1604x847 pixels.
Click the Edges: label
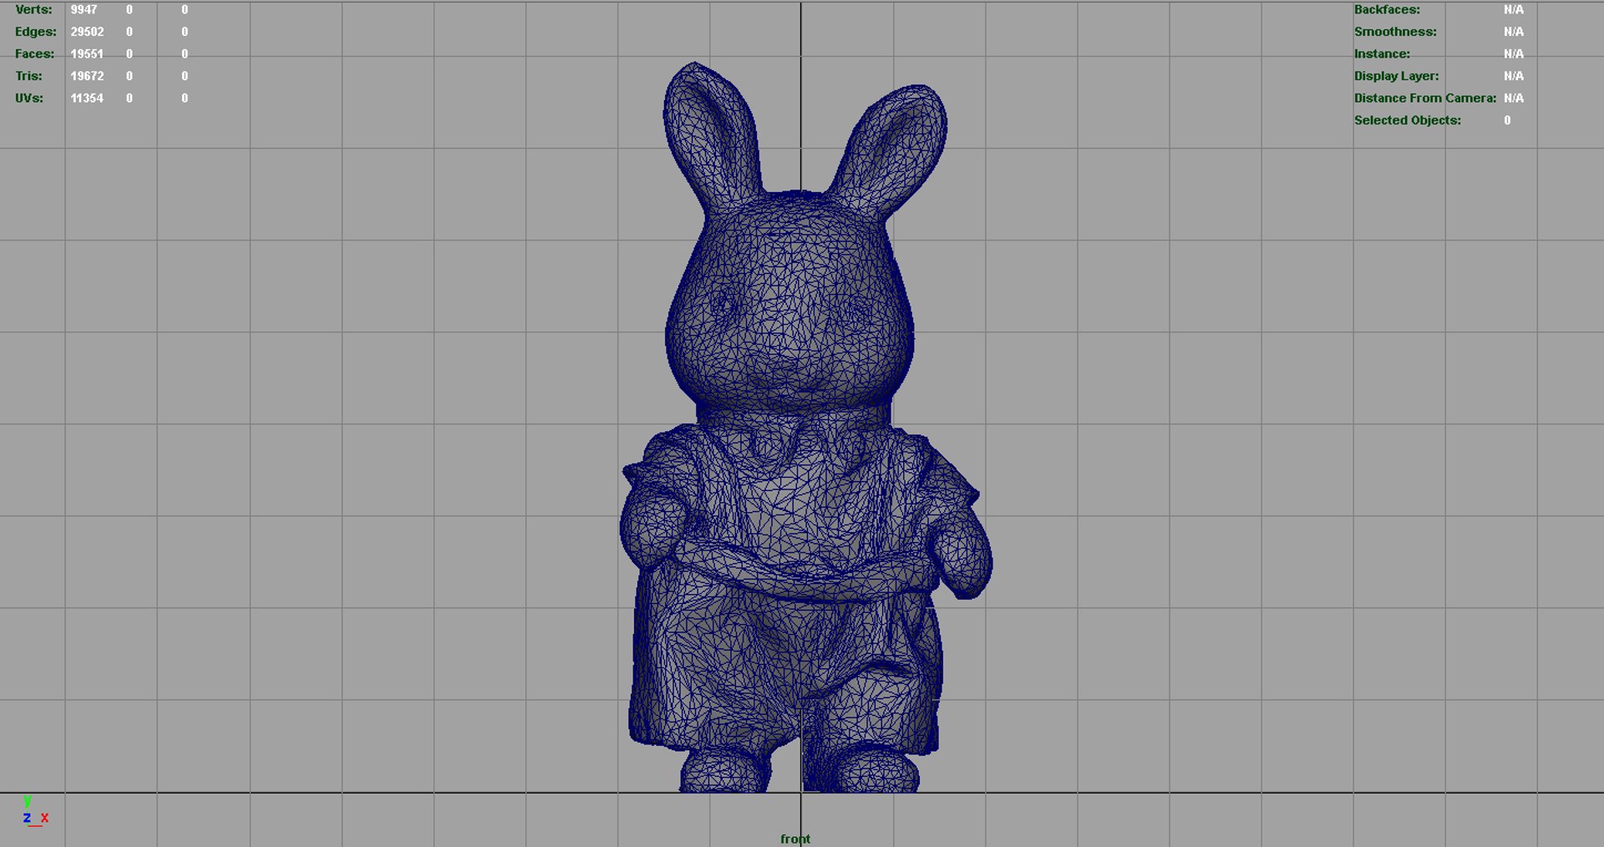36,32
